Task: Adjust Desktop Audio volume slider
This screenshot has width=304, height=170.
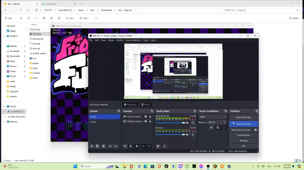Action: (170, 123)
